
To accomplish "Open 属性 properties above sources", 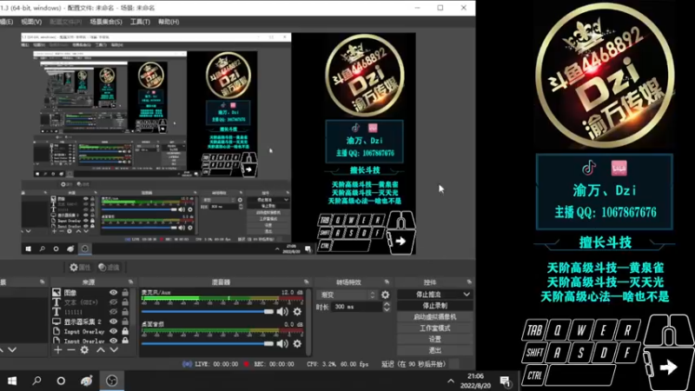I will pos(80,267).
